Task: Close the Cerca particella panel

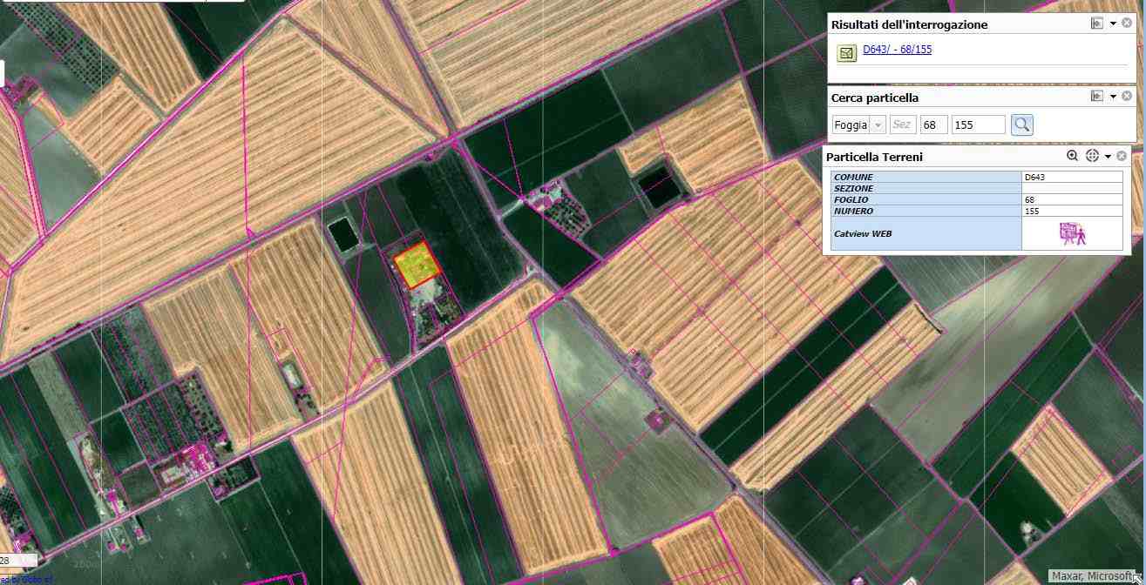Action: (x=1127, y=97)
